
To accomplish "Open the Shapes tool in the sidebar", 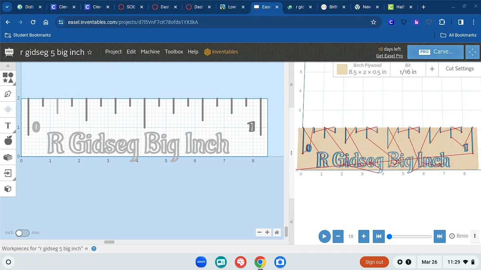I will pyautogui.click(x=8, y=78).
